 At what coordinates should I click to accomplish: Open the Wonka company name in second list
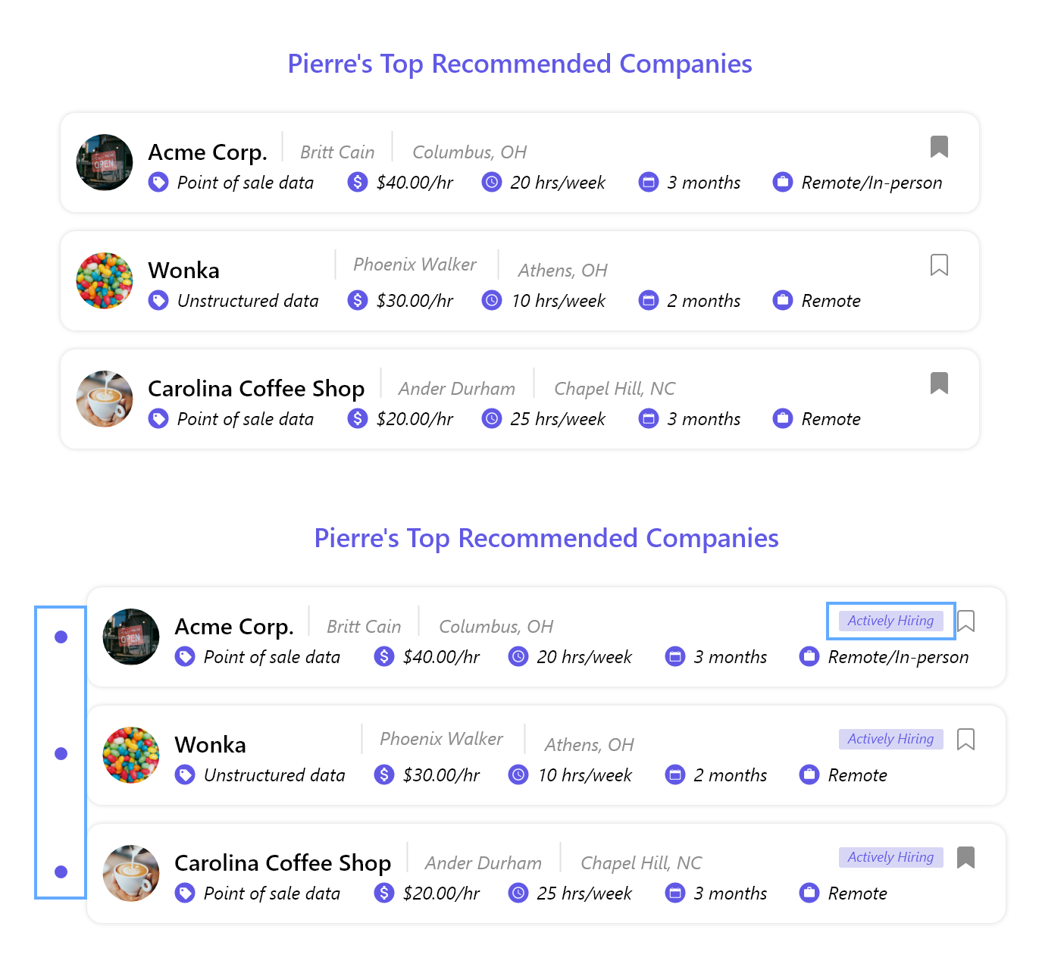point(211,745)
